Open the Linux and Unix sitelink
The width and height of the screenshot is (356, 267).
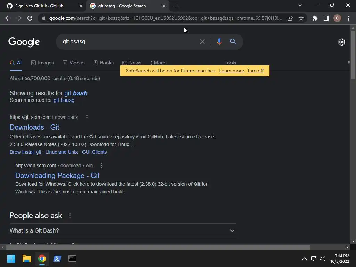[62, 152]
